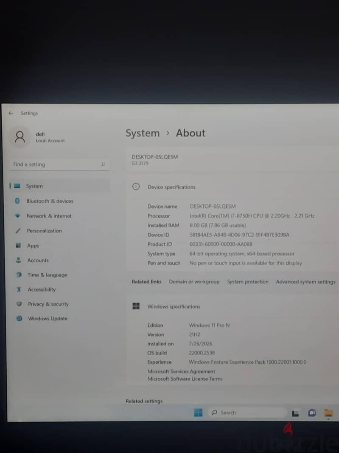Click the DESKTOP-0SLQESM computer name card
The width and height of the screenshot is (339, 453).
[232, 160]
